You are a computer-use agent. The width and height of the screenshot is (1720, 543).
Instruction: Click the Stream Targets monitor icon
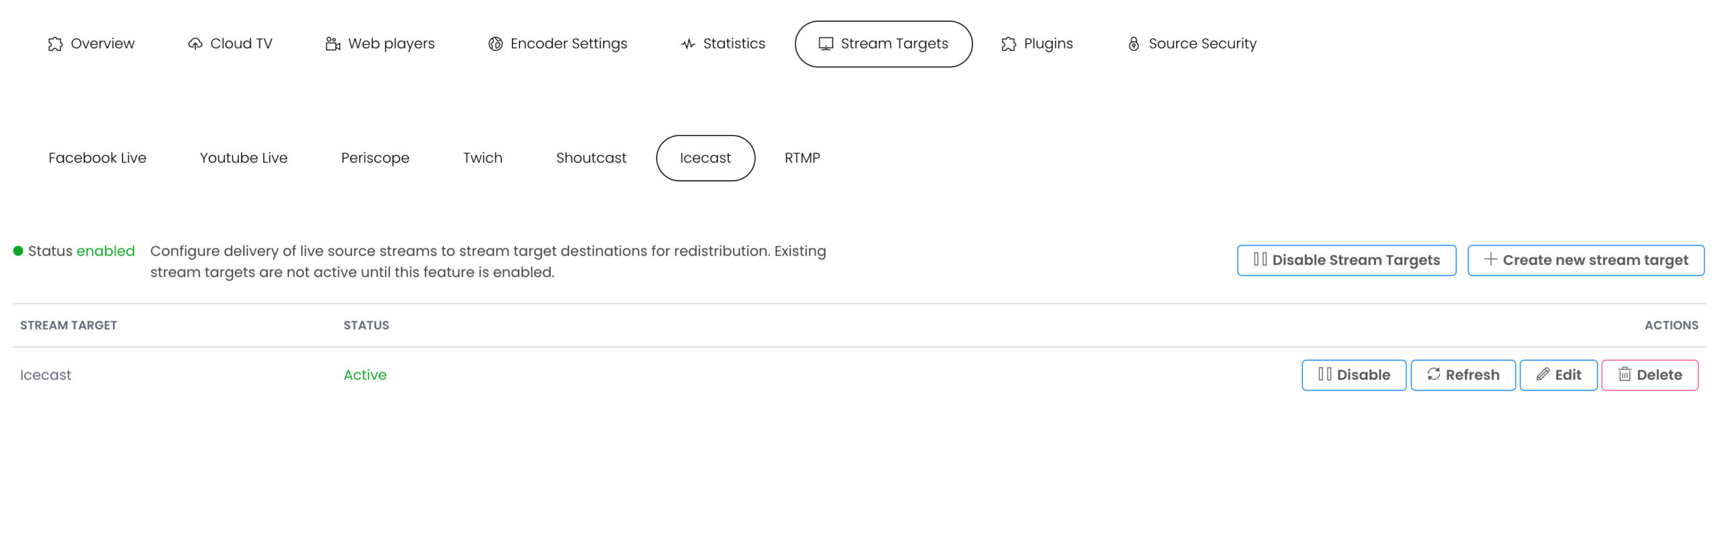coord(826,44)
